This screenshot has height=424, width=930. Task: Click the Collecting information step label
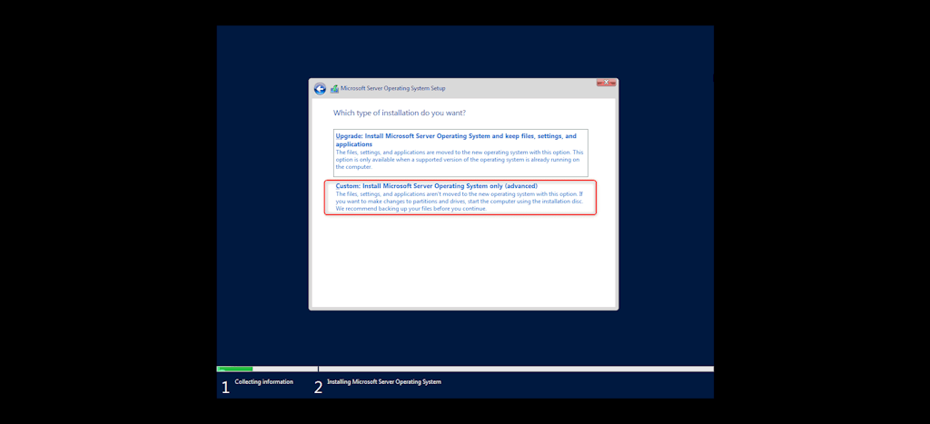coord(264,382)
